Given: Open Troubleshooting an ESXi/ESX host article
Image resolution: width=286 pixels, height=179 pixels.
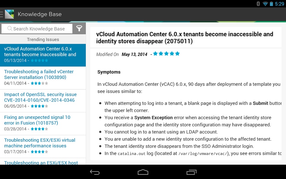Looking at the screenshot, I should [x=43, y=161].
